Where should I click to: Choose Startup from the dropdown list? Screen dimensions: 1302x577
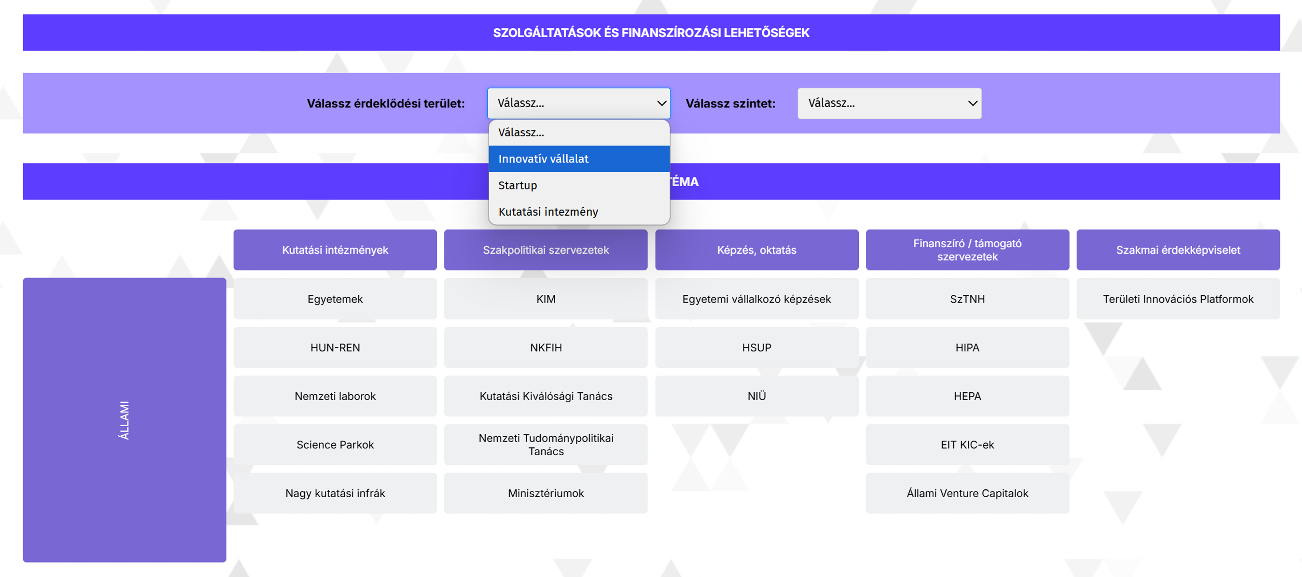[x=578, y=185]
